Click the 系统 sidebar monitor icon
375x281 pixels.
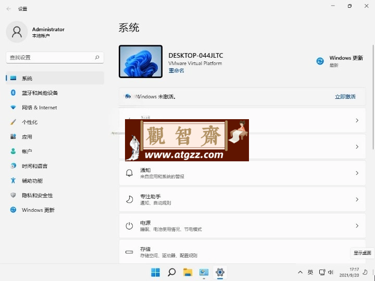[x=14, y=78]
